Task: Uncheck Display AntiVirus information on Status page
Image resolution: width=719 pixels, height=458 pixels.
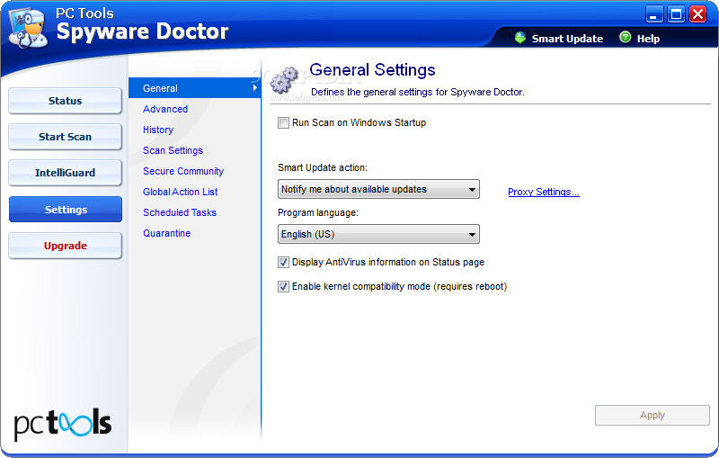Action: tap(283, 263)
